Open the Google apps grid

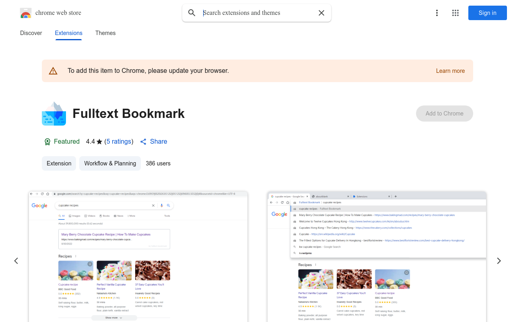[455, 13]
